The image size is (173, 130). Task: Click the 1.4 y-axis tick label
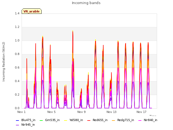click(17, 14)
